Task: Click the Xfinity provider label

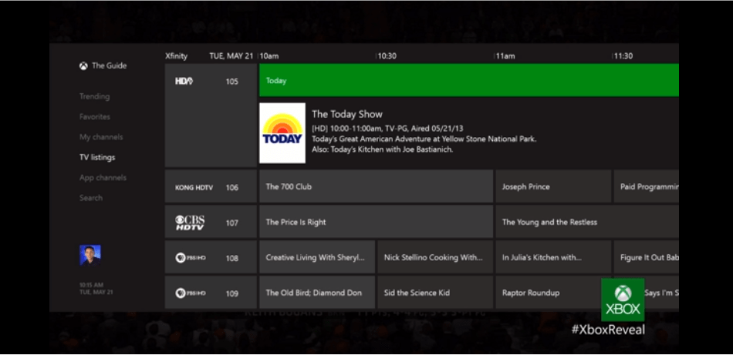Action: (176, 56)
